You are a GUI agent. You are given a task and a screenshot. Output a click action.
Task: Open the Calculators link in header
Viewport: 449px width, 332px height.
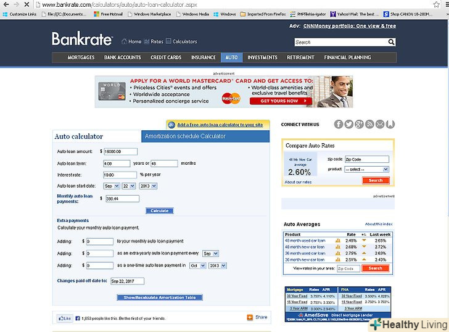coord(181,41)
